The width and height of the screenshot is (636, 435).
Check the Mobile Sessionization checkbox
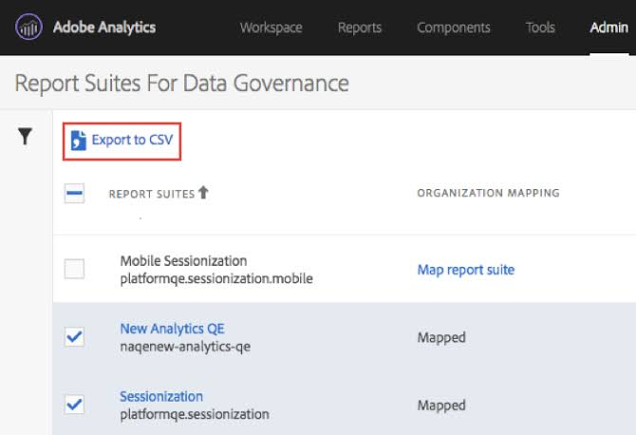74,269
